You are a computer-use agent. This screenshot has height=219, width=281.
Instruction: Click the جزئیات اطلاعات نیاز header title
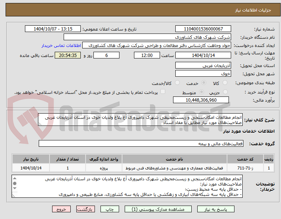pyautogui.click(x=253, y=10)
